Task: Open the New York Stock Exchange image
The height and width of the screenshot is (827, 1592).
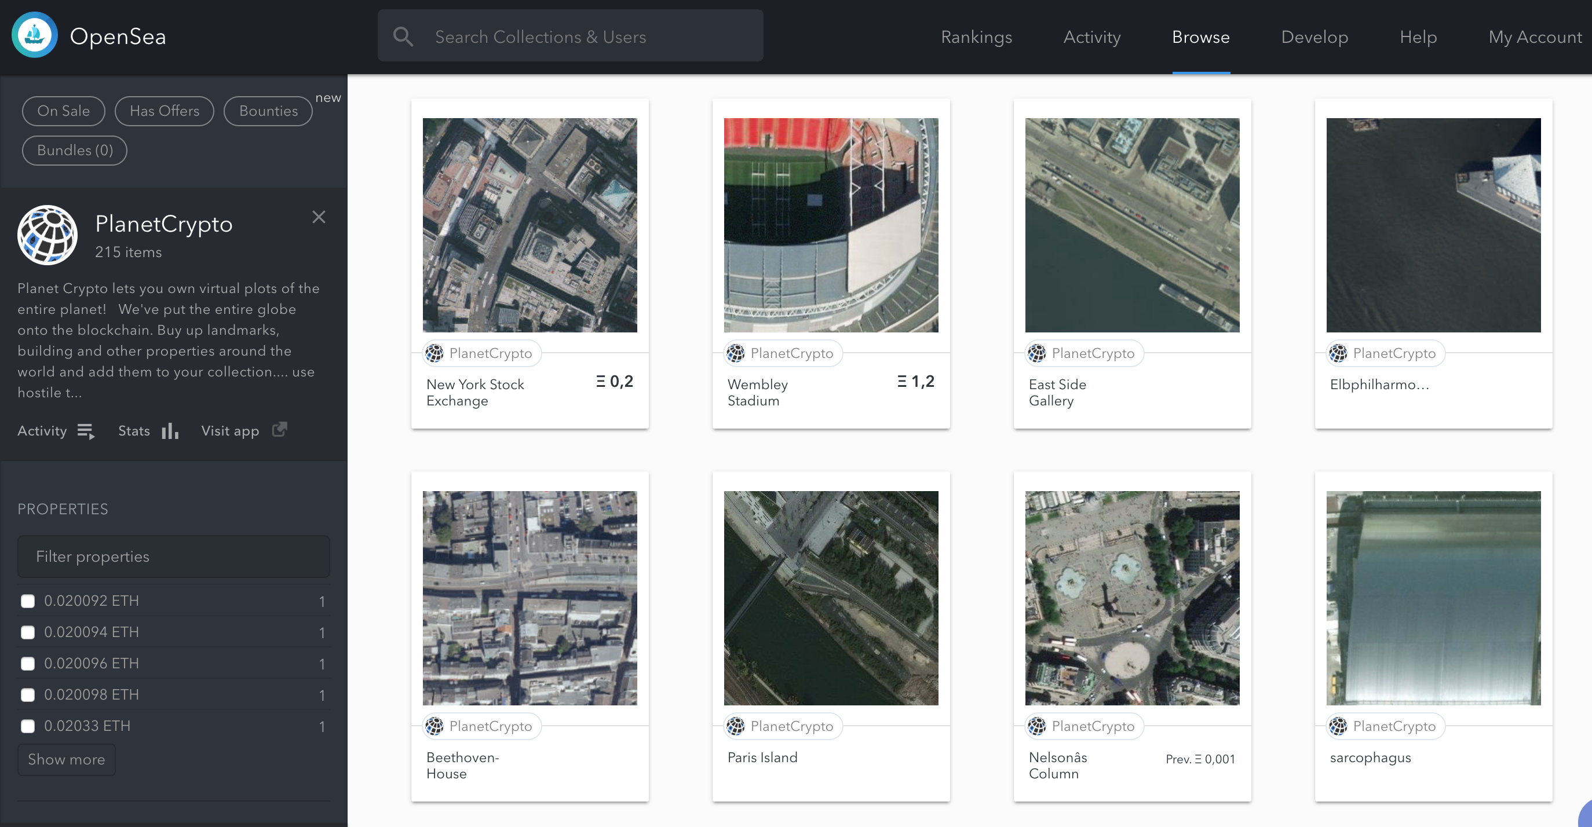Action: coord(530,225)
